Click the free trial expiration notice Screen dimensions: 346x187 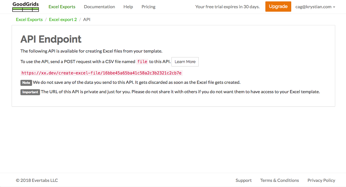[227, 7]
